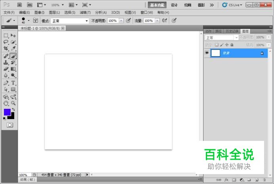
Task: Select the Clone Stamp tool
Action: coord(6,63)
